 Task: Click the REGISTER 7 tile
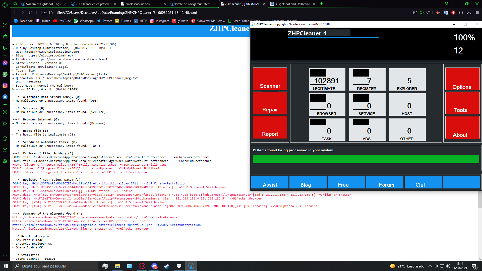(x=367, y=79)
